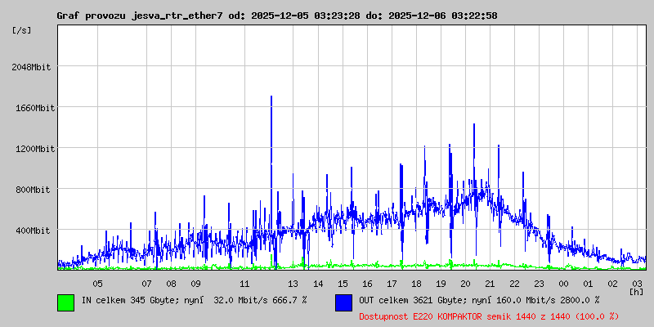Click the 1200Mbit y-axis label

click(x=33, y=149)
